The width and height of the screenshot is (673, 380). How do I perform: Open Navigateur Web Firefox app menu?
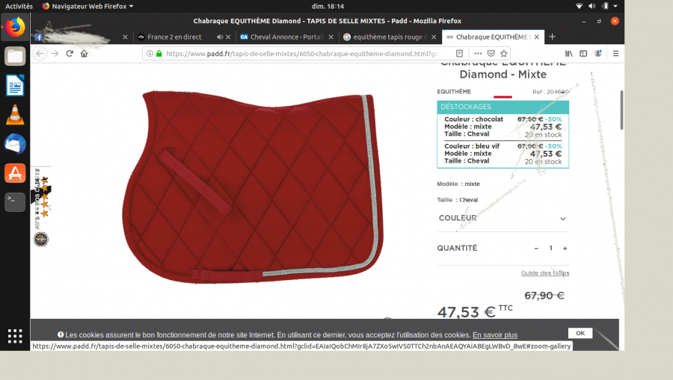87,6
